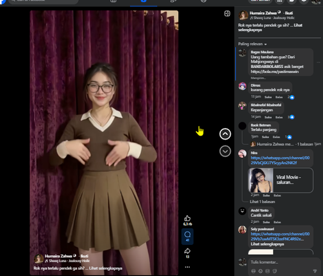Click Suka on Dimas's comment
The width and height of the screenshot is (323, 276).
click(268, 97)
